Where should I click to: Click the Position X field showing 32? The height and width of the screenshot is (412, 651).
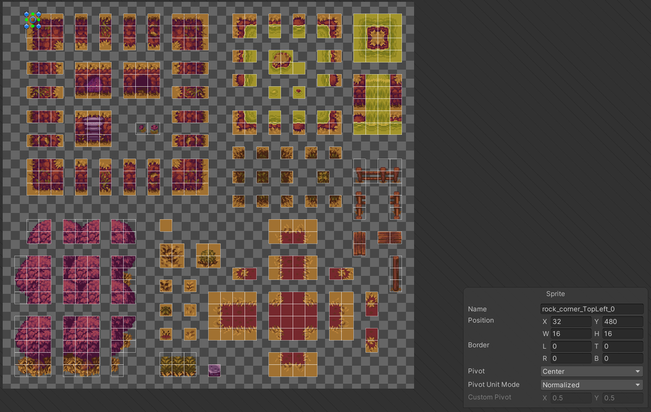point(571,321)
